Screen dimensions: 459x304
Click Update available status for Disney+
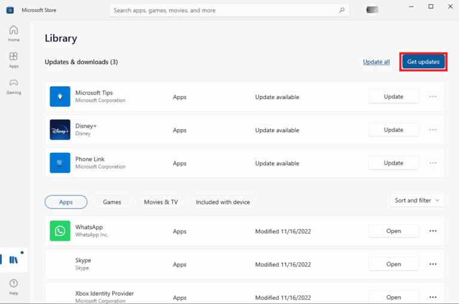[x=277, y=131]
